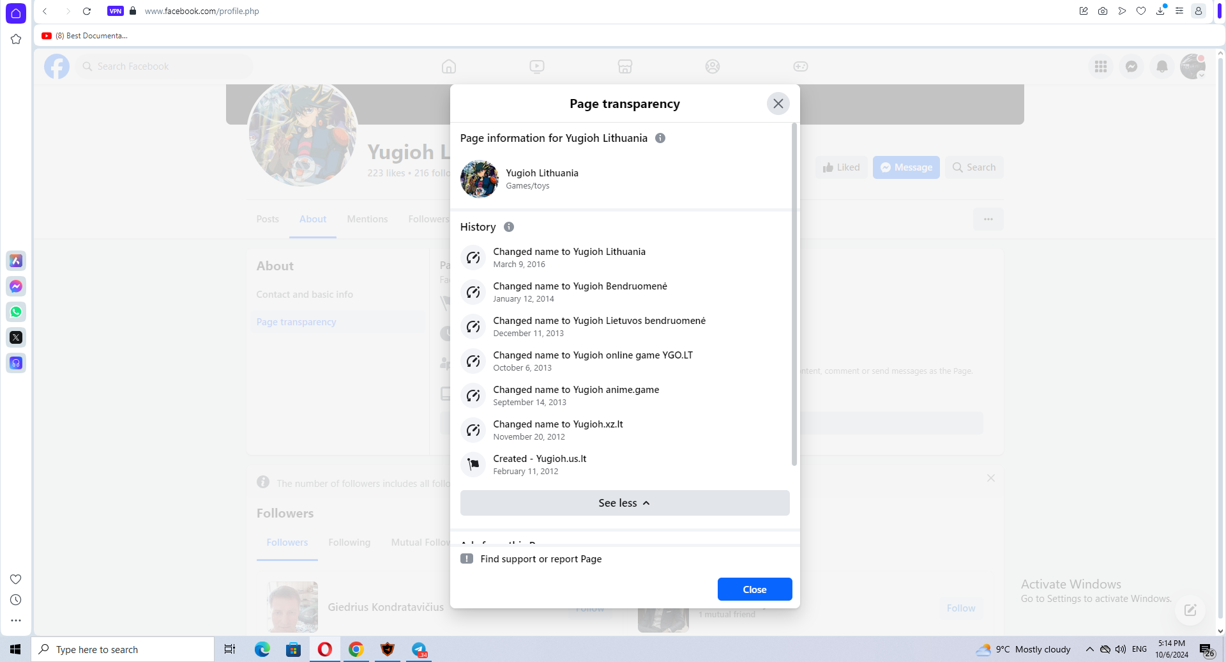Go to Facebook Home icon
This screenshot has width=1226, height=662.
[449, 66]
